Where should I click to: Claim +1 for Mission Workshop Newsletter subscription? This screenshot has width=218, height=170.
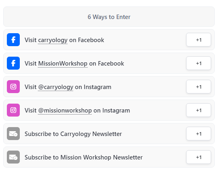point(199,157)
